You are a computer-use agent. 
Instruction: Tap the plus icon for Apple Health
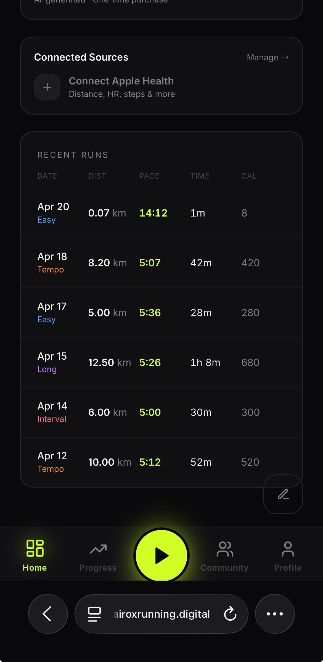tap(47, 87)
